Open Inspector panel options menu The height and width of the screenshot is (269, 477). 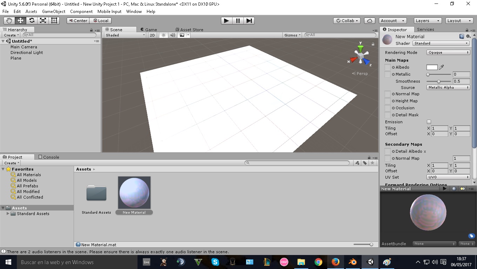click(x=472, y=30)
